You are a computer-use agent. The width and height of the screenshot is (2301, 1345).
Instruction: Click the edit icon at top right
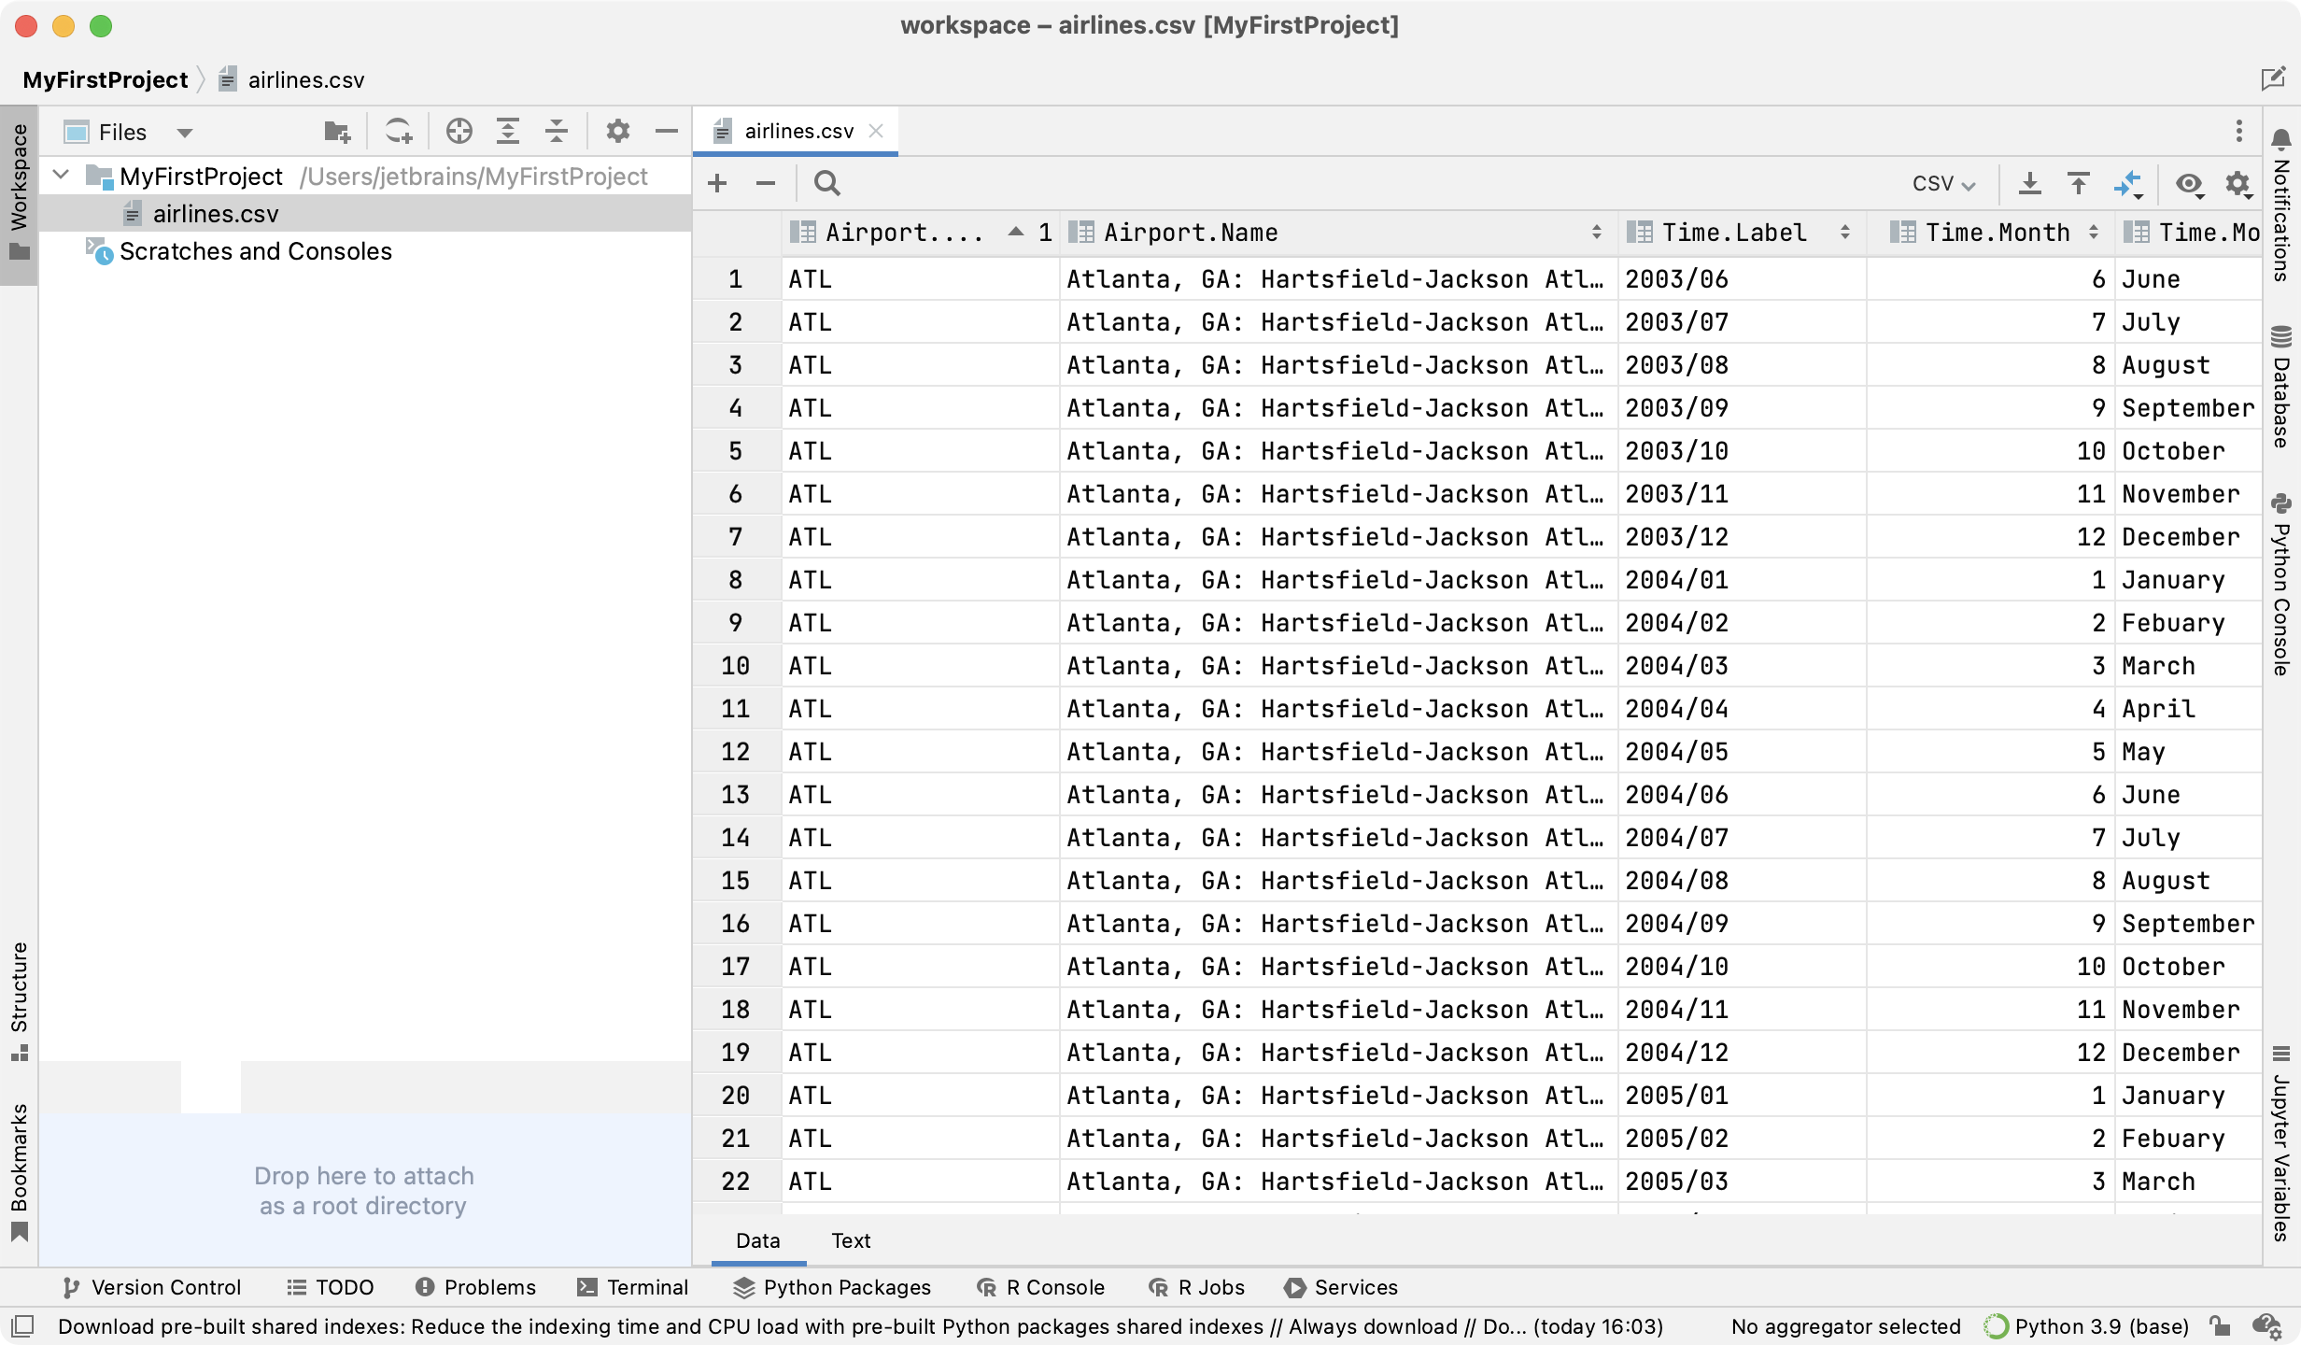click(2273, 79)
